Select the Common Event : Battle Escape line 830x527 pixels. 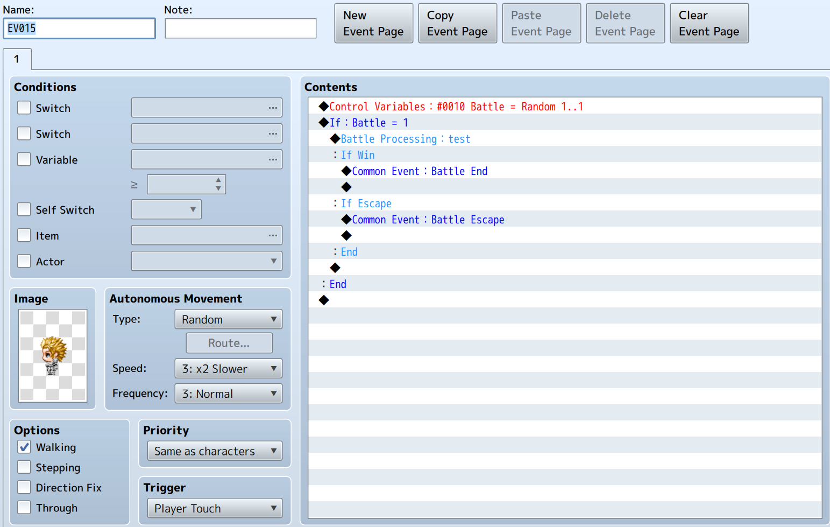pos(565,219)
